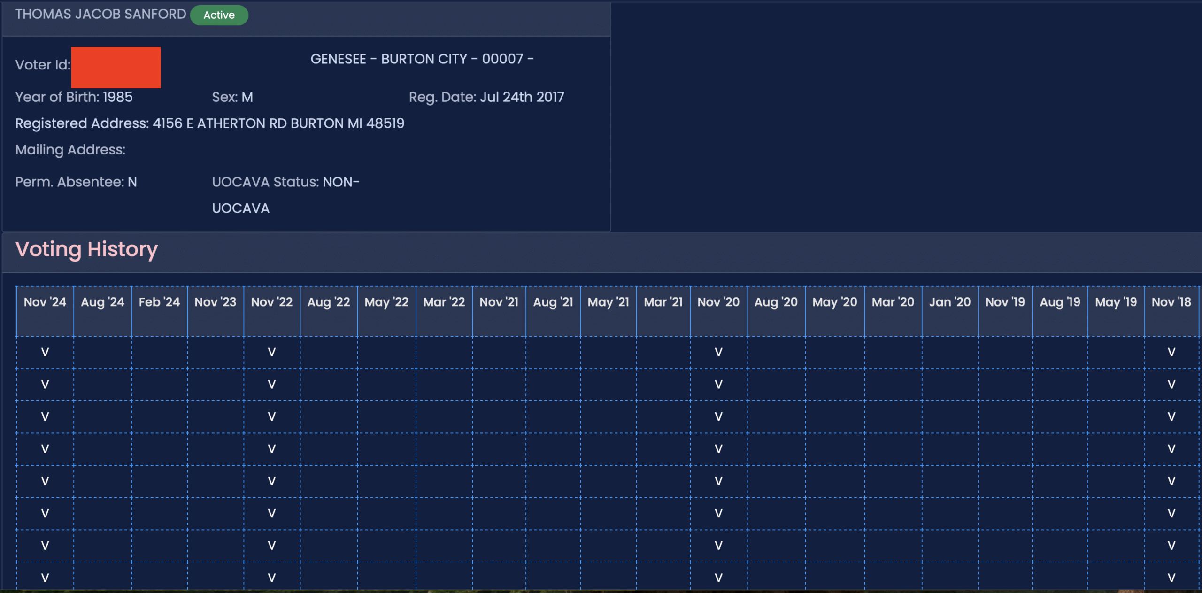1202x593 pixels.
Task: Click the Mailing Address label
Action: pyautogui.click(x=70, y=150)
